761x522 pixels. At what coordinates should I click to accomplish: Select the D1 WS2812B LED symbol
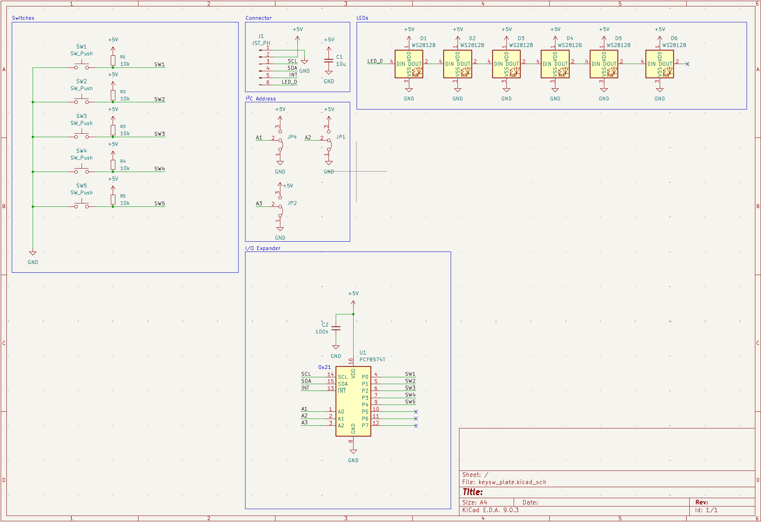tap(409, 64)
